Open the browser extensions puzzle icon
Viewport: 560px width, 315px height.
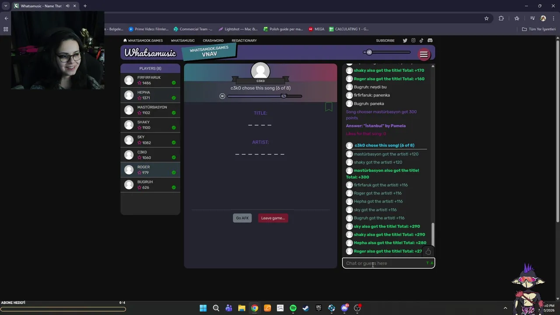[x=501, y=18]
